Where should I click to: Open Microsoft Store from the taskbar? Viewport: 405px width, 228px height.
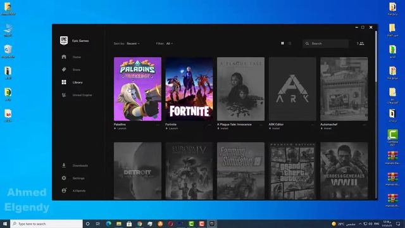pos(129,224)
